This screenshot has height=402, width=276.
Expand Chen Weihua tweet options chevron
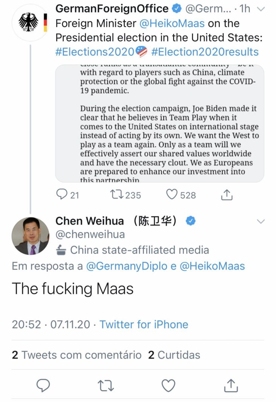(x=261, y=221)
